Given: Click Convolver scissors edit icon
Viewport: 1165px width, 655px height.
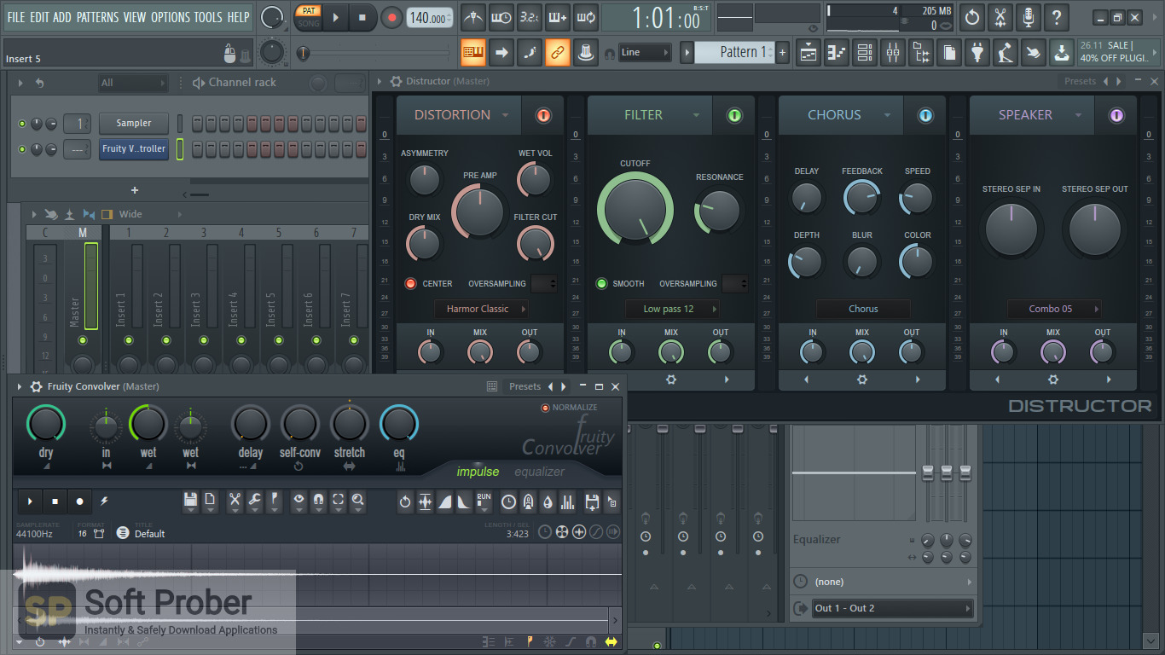Looking at the screenshot, I should pyautogui.click(x=235, y=501).
